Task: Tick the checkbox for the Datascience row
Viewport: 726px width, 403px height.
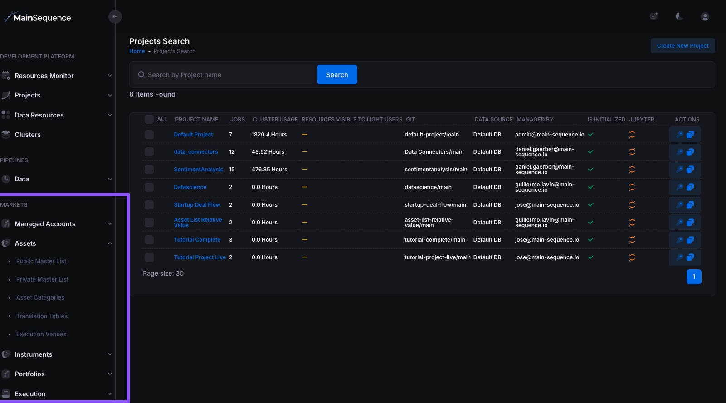Action: coord(149,187)
